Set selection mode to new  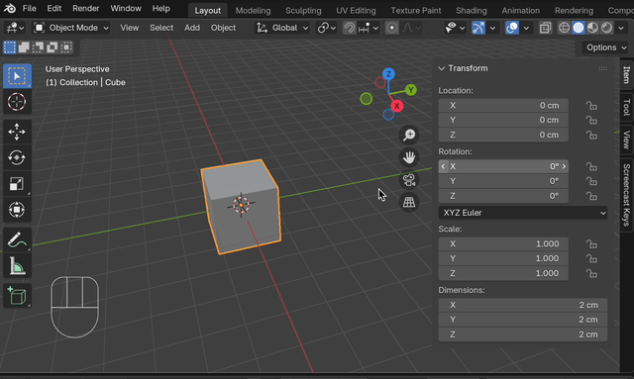point(10,47)
